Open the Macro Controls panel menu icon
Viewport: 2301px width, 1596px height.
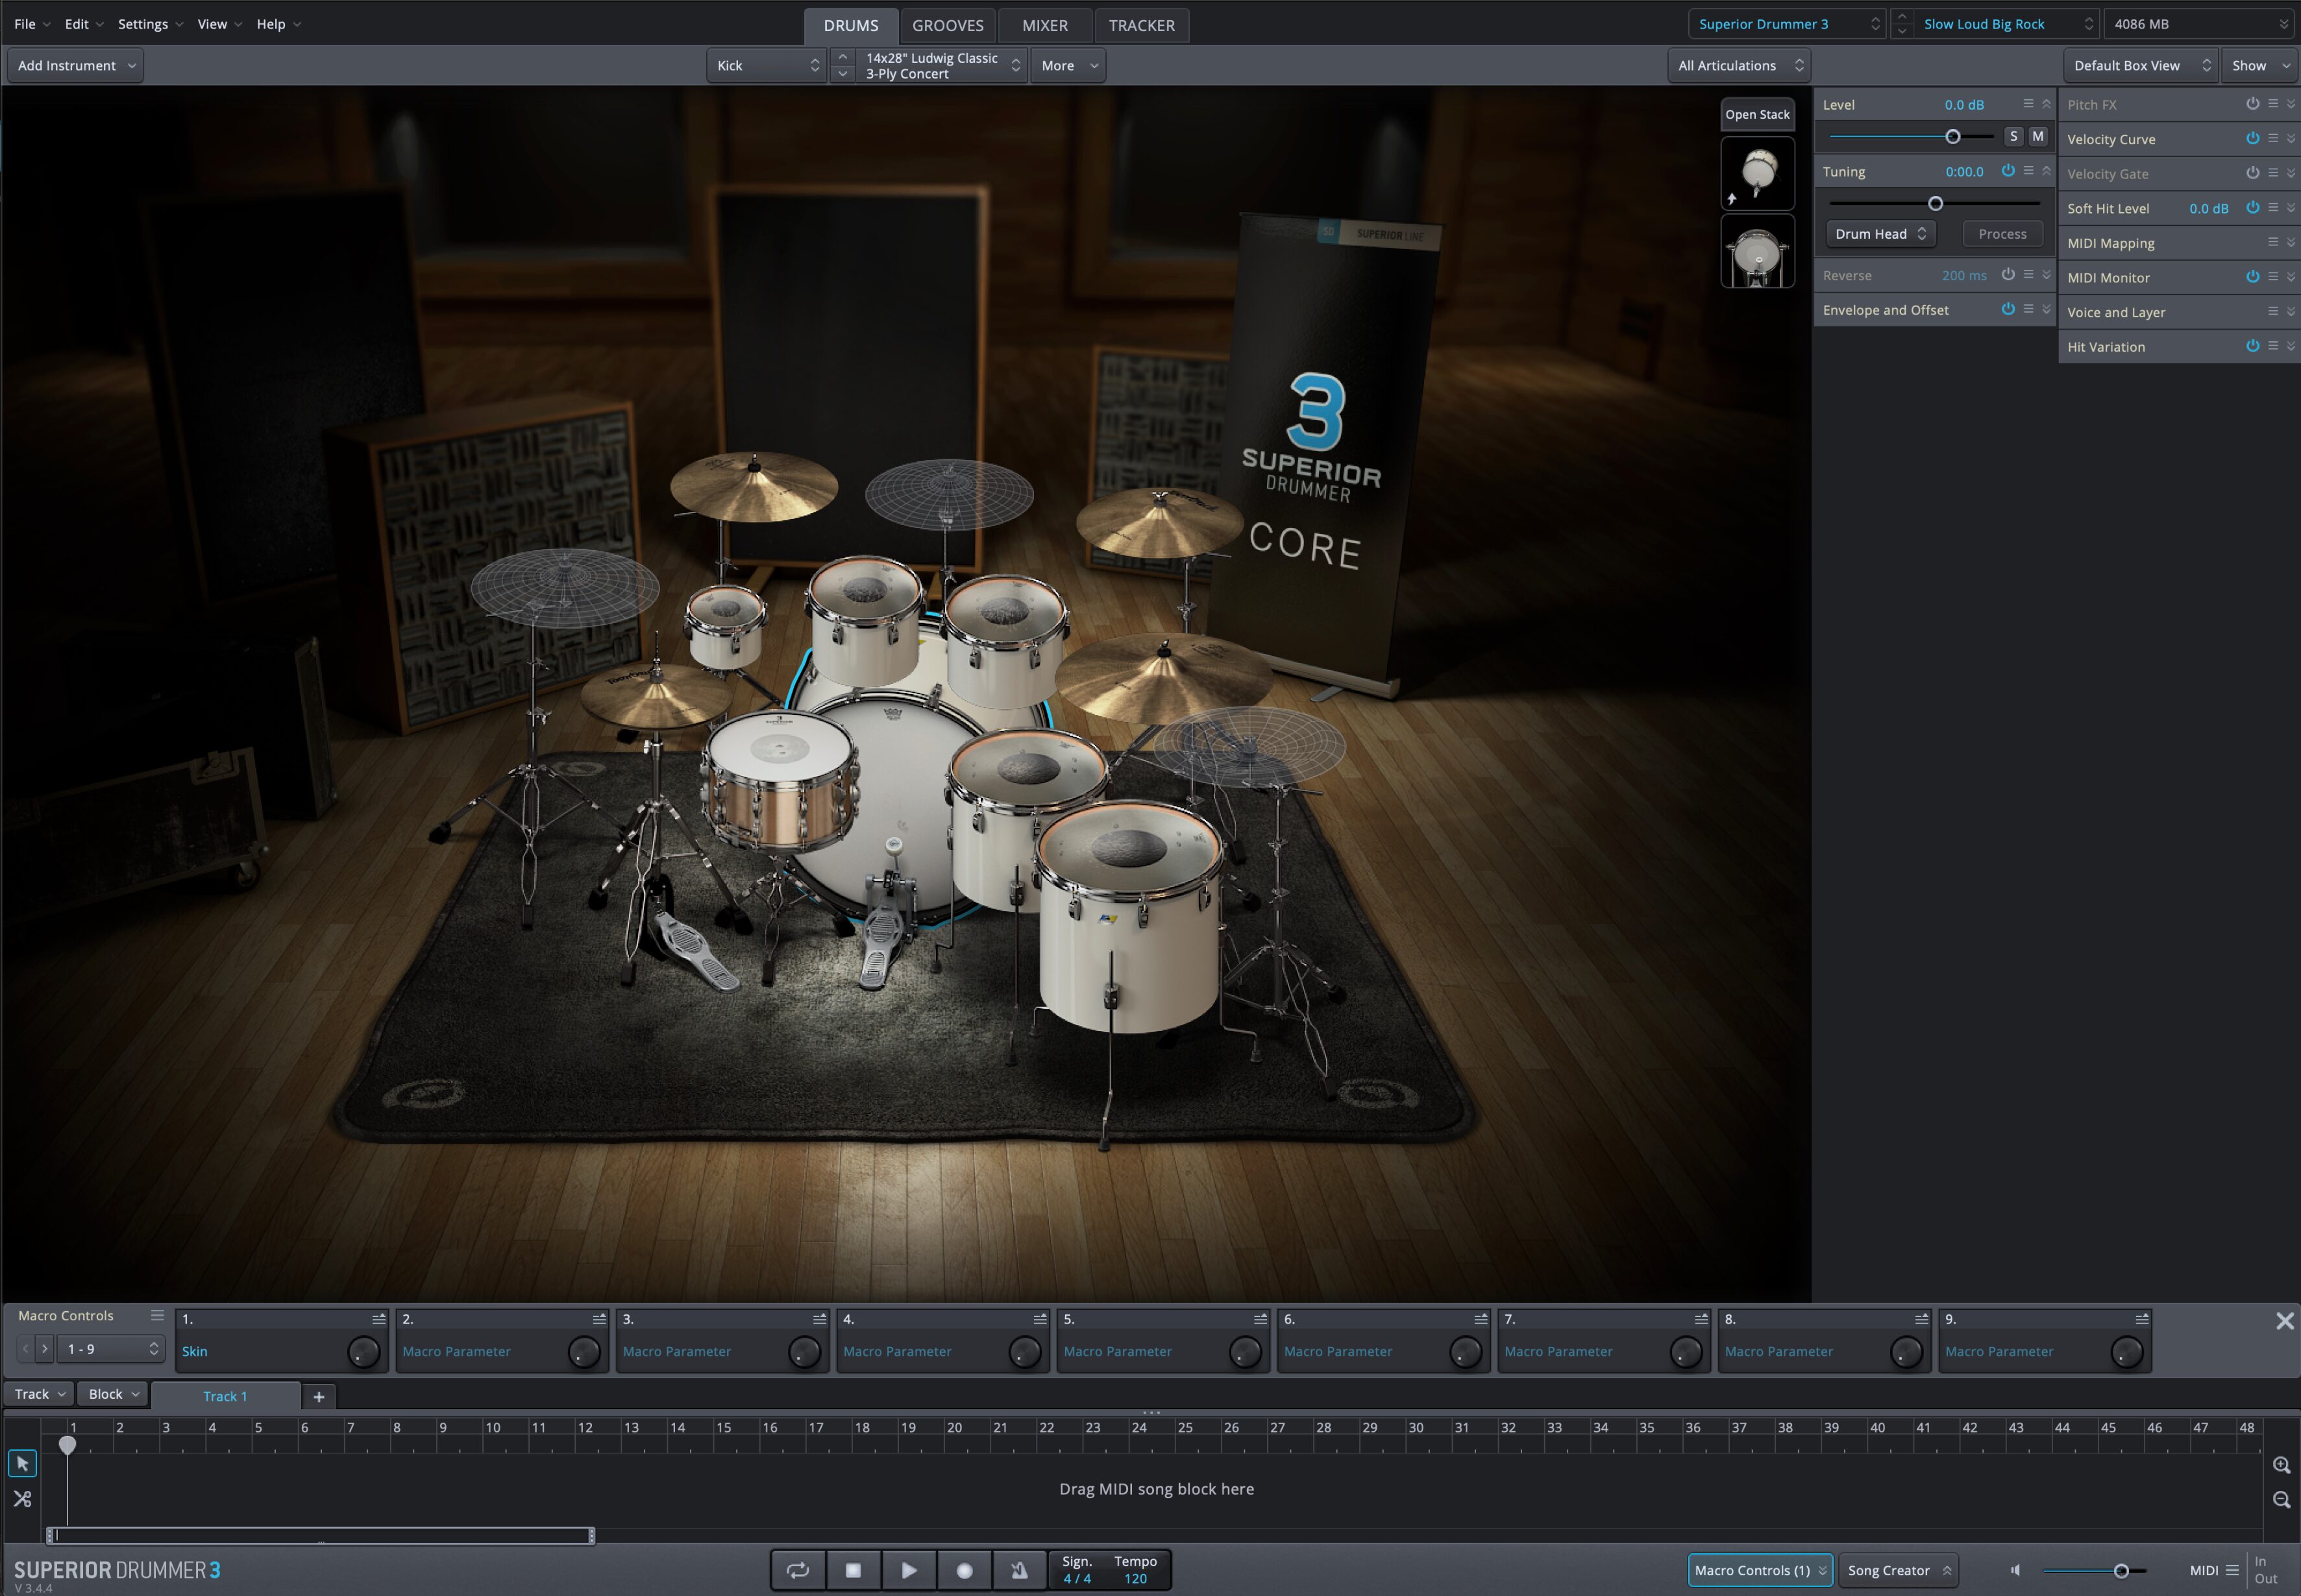[157, 1316]
